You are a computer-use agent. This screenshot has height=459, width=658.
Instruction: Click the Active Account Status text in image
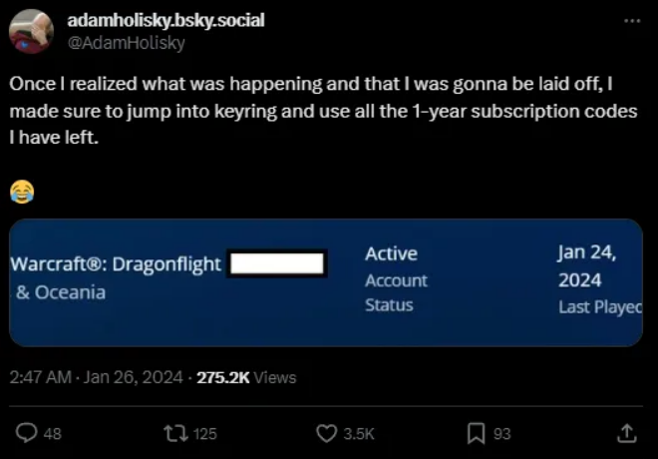click(x=396, y=279)
